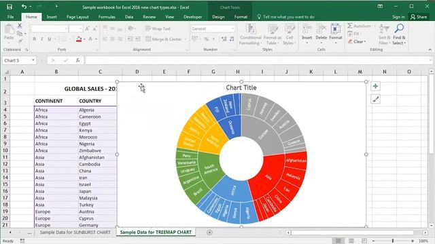435x244 pixels.
Task: Click the South America chart segment
Action: [210, 169]
